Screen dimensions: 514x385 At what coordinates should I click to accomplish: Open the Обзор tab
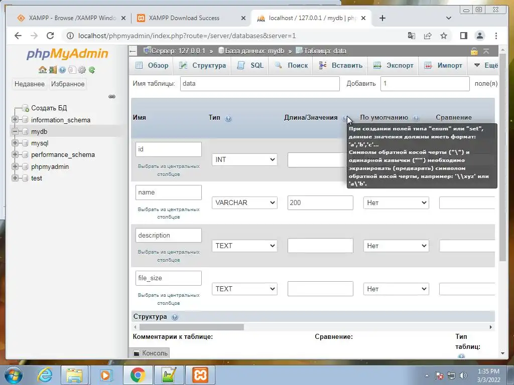click(x=152, y=66)
